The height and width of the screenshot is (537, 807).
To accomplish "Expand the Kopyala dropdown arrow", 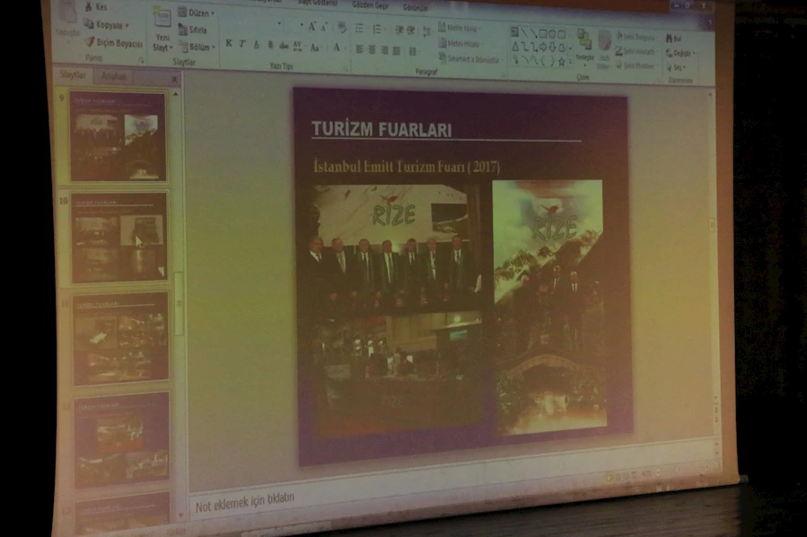I will 127,25.
